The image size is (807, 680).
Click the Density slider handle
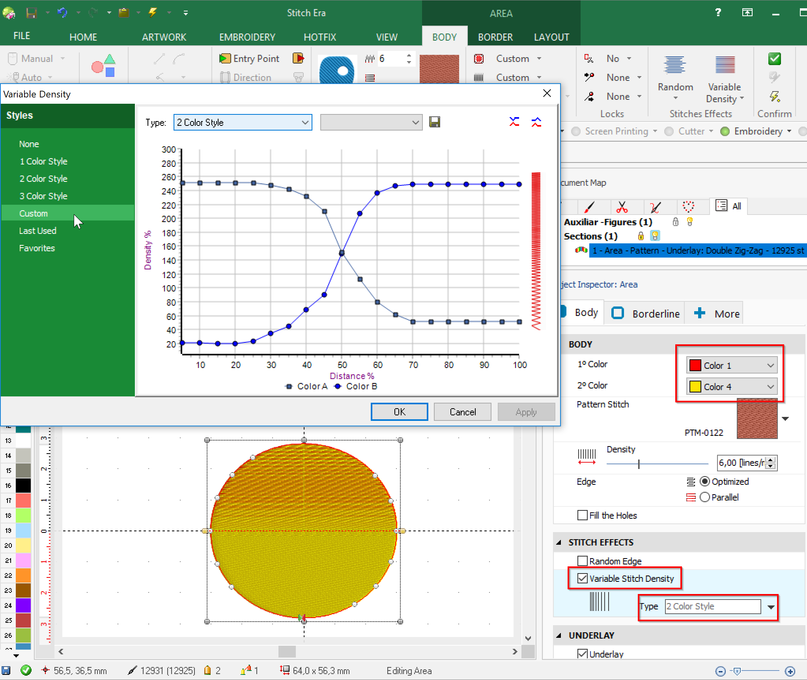[x=639, y=464]
